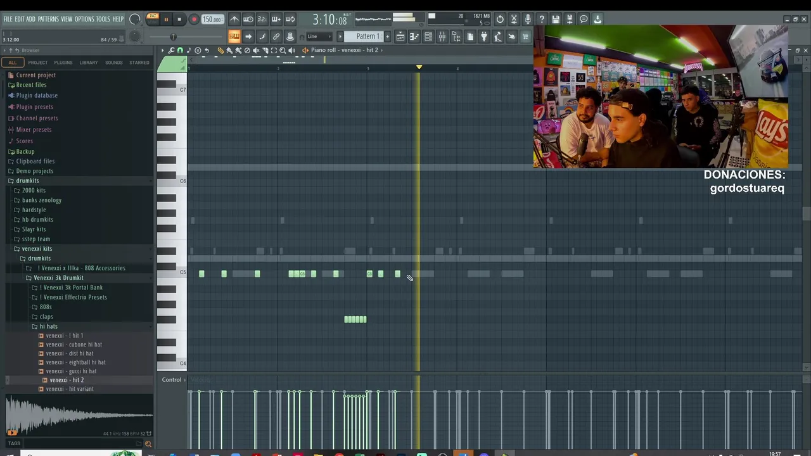Screen dimensions: 811x456
Task: Open the PATTERNS menu
Action: 48,19
